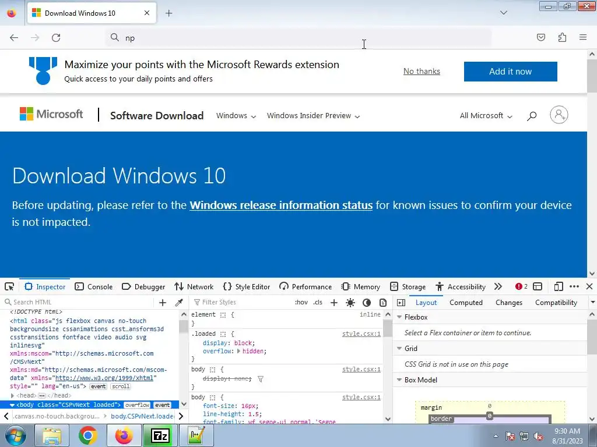The height and width of the screenshot is (447, 597).
Task: Click into the Filter Styles field
Action: (241, 302)
